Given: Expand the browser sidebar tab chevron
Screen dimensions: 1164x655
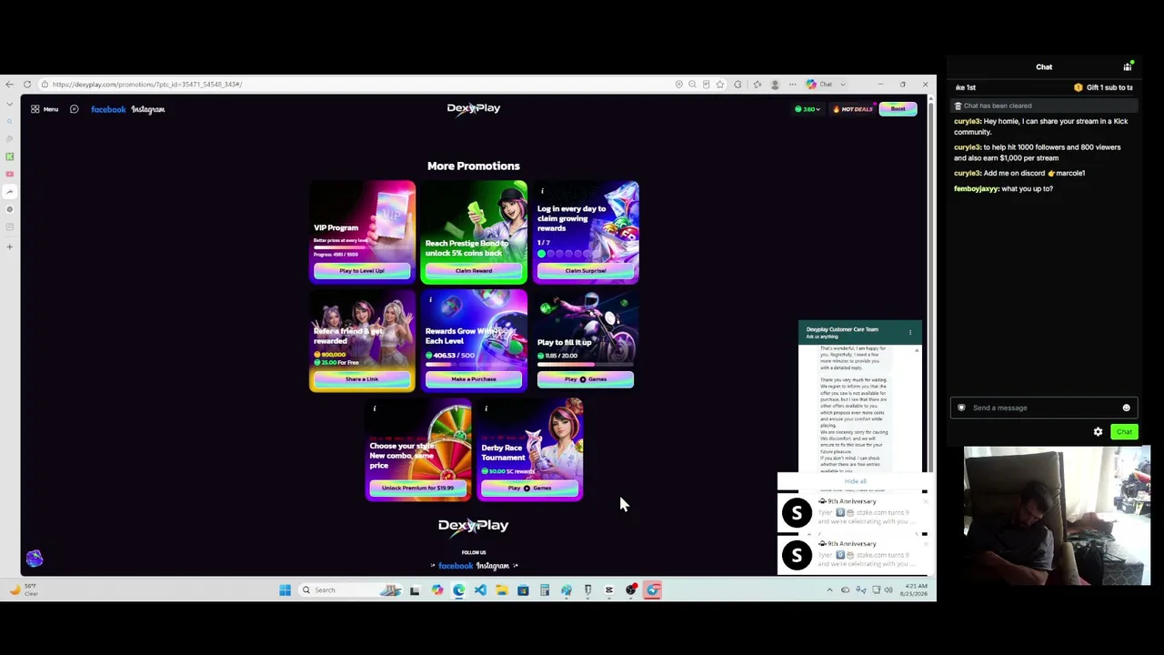Looking at the screenshot, I should (x=10, y=105).
